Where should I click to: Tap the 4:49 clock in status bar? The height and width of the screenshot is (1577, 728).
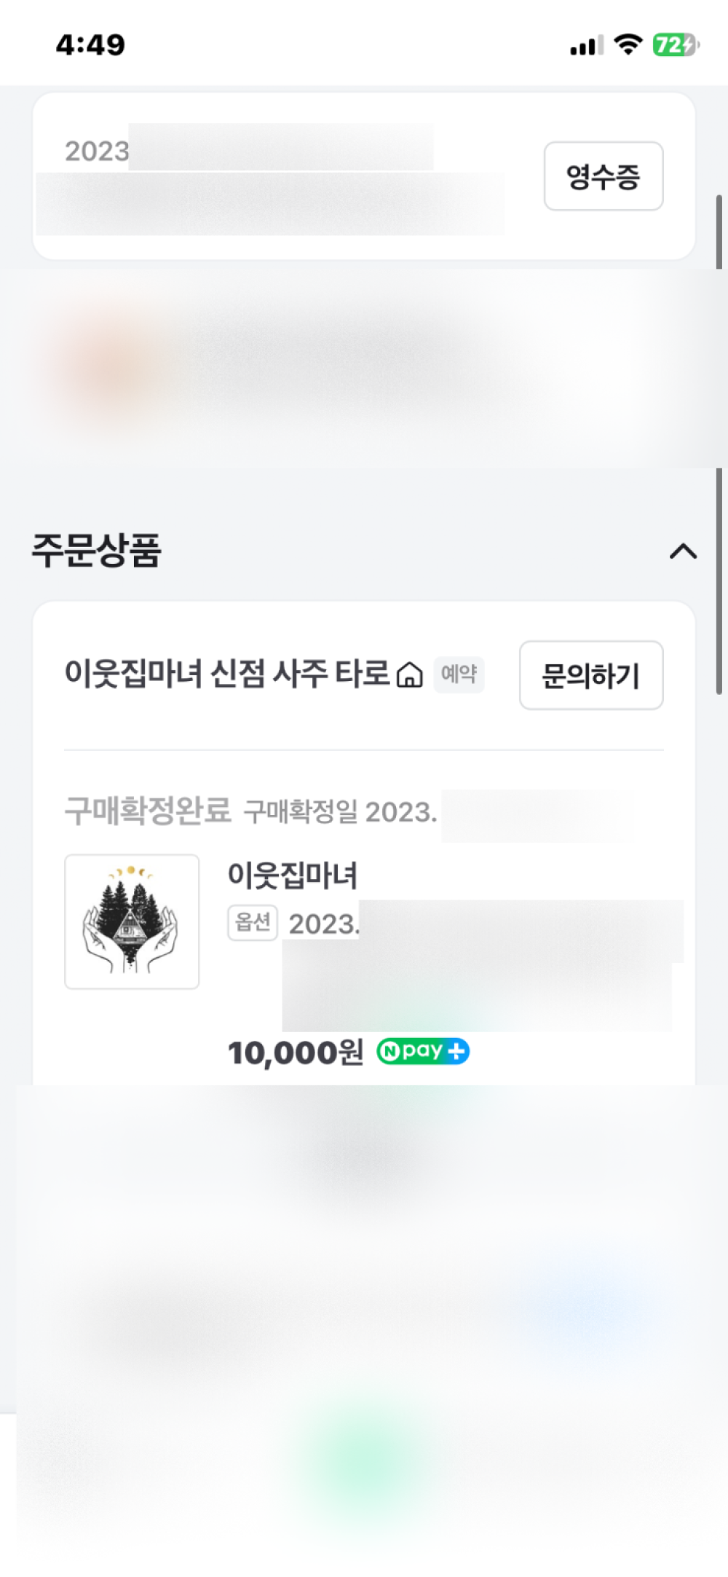90,45
